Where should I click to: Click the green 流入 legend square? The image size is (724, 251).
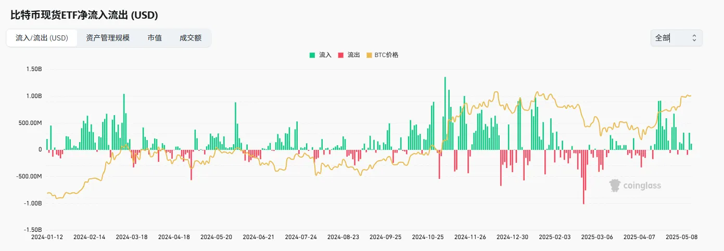click(x=312, y=55)
